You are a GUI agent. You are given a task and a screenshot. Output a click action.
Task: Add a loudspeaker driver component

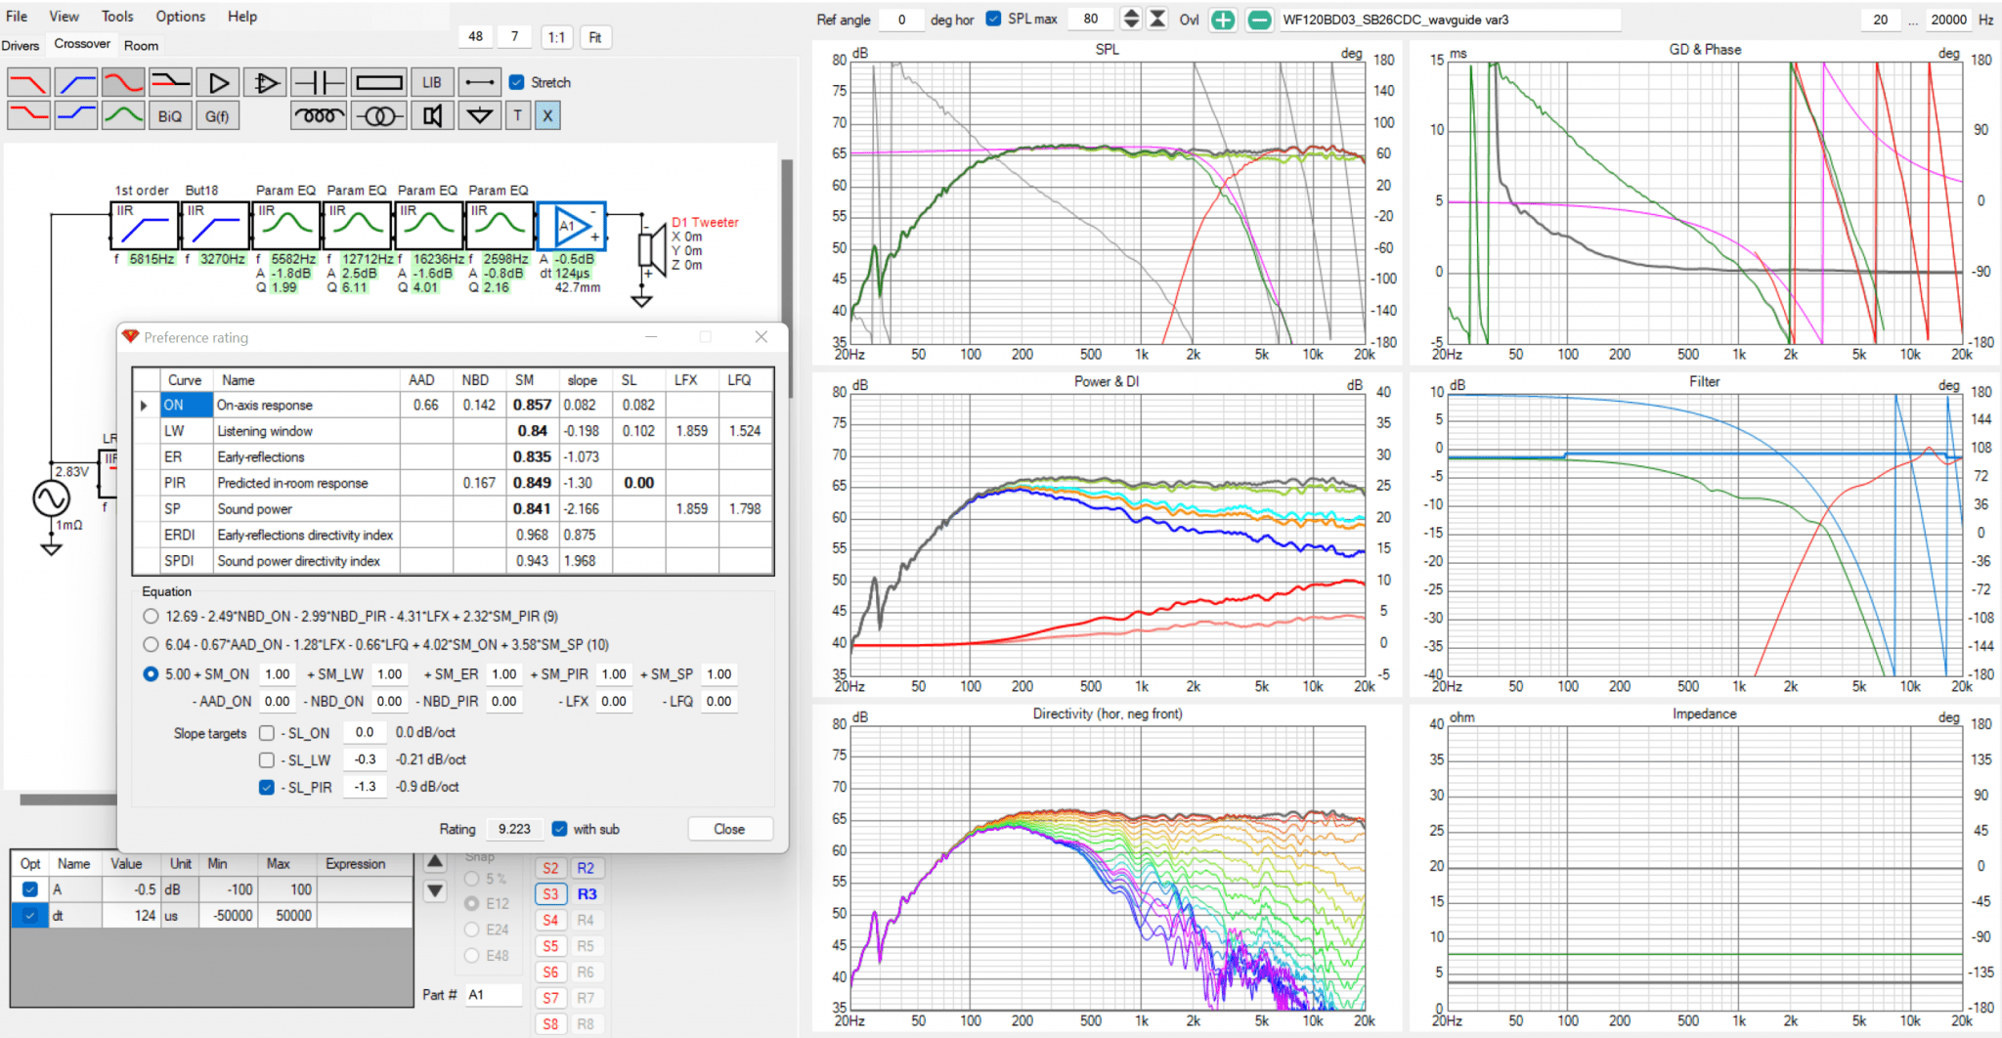(x=432, y=115)
